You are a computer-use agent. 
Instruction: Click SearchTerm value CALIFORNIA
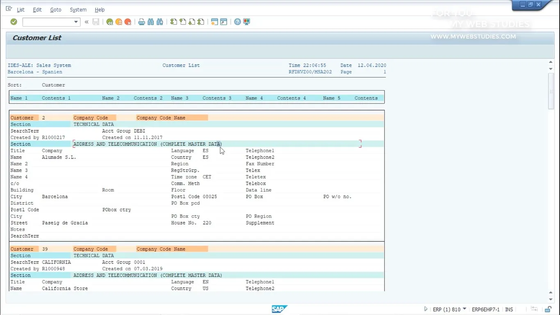pyautogui.click(x=56, y=262)
